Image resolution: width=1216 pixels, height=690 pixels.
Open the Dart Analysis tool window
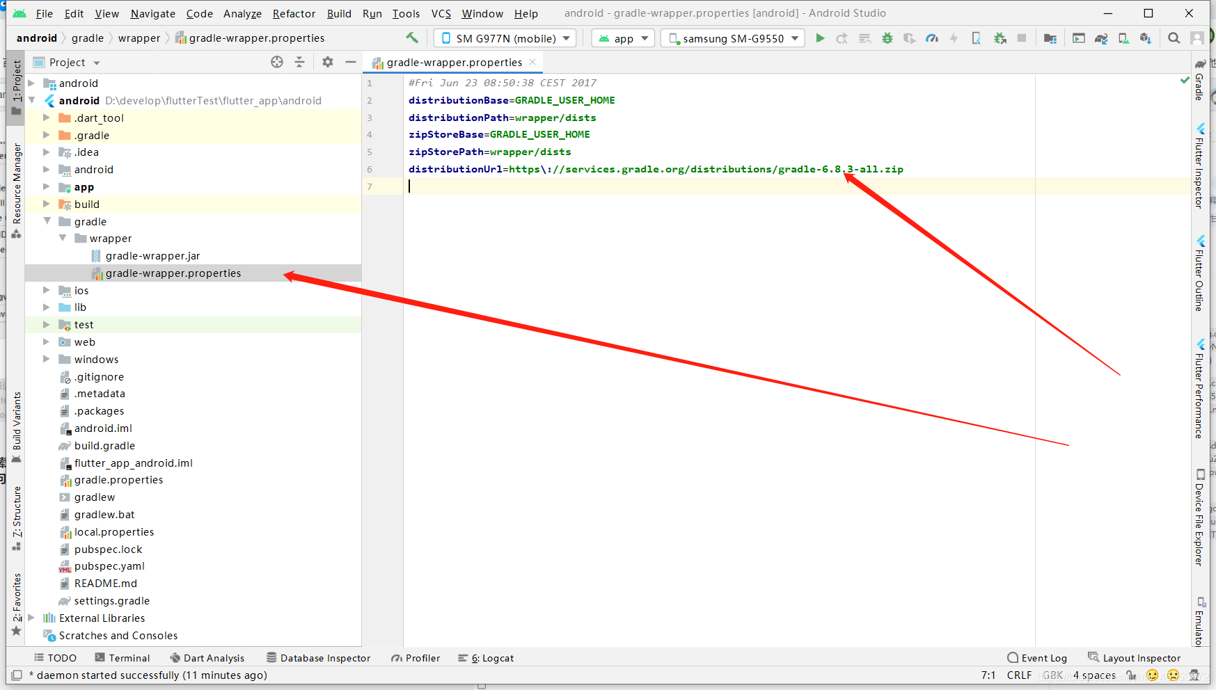click(207, 658)
